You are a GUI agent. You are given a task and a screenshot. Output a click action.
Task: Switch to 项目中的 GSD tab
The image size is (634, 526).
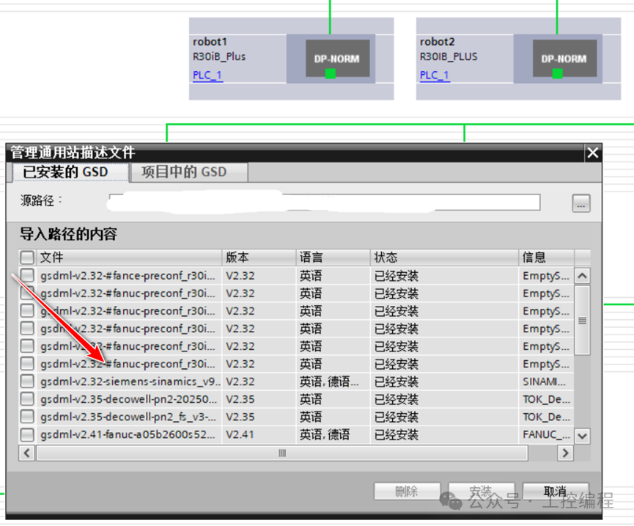click(189, 172)
